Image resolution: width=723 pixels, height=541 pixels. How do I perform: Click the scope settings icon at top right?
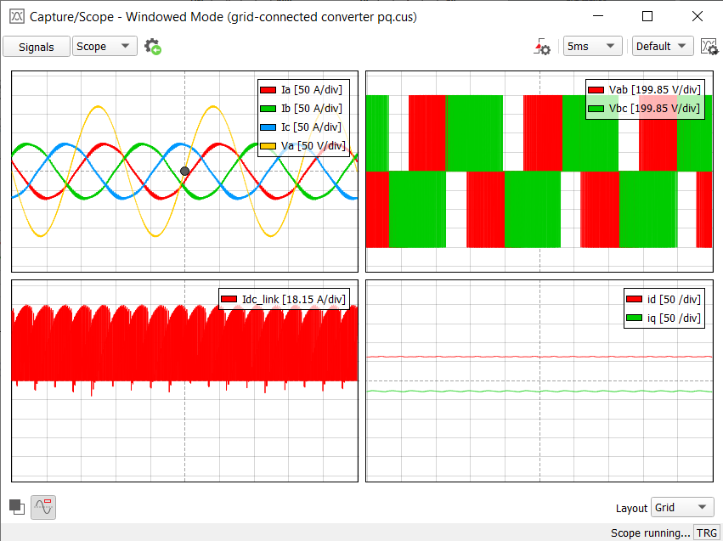point(709,47)
